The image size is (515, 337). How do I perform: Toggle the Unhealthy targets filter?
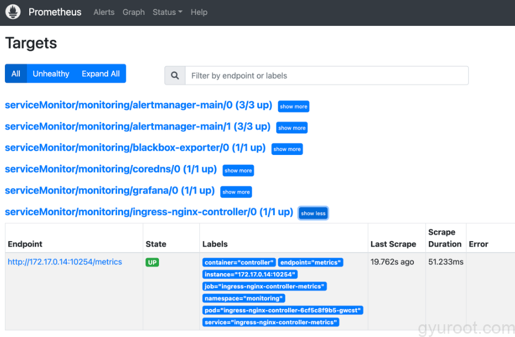[51, 74]
